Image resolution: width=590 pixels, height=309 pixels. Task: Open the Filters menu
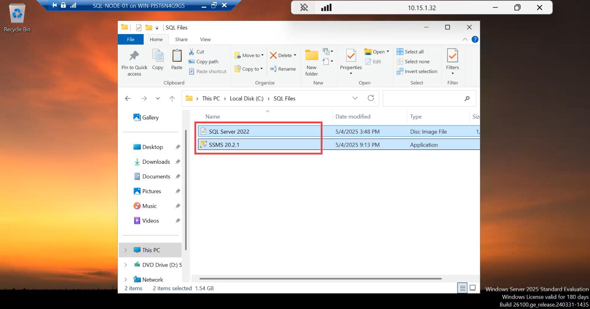click(x=452, y=62)
